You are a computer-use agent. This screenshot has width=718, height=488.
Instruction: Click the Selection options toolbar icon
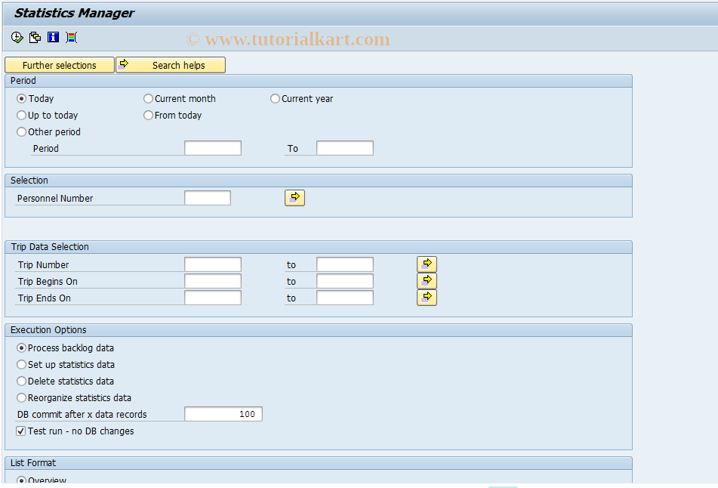(x=72, y=38)
